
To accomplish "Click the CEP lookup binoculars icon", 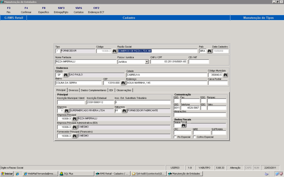I will [x=123, y=83].
